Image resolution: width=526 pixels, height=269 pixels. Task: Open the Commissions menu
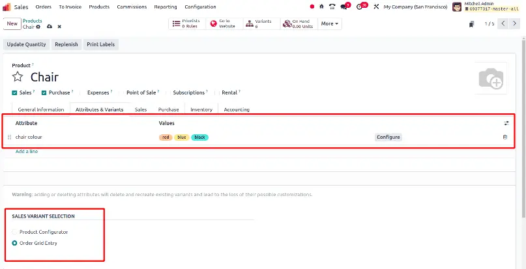[132, 7]
